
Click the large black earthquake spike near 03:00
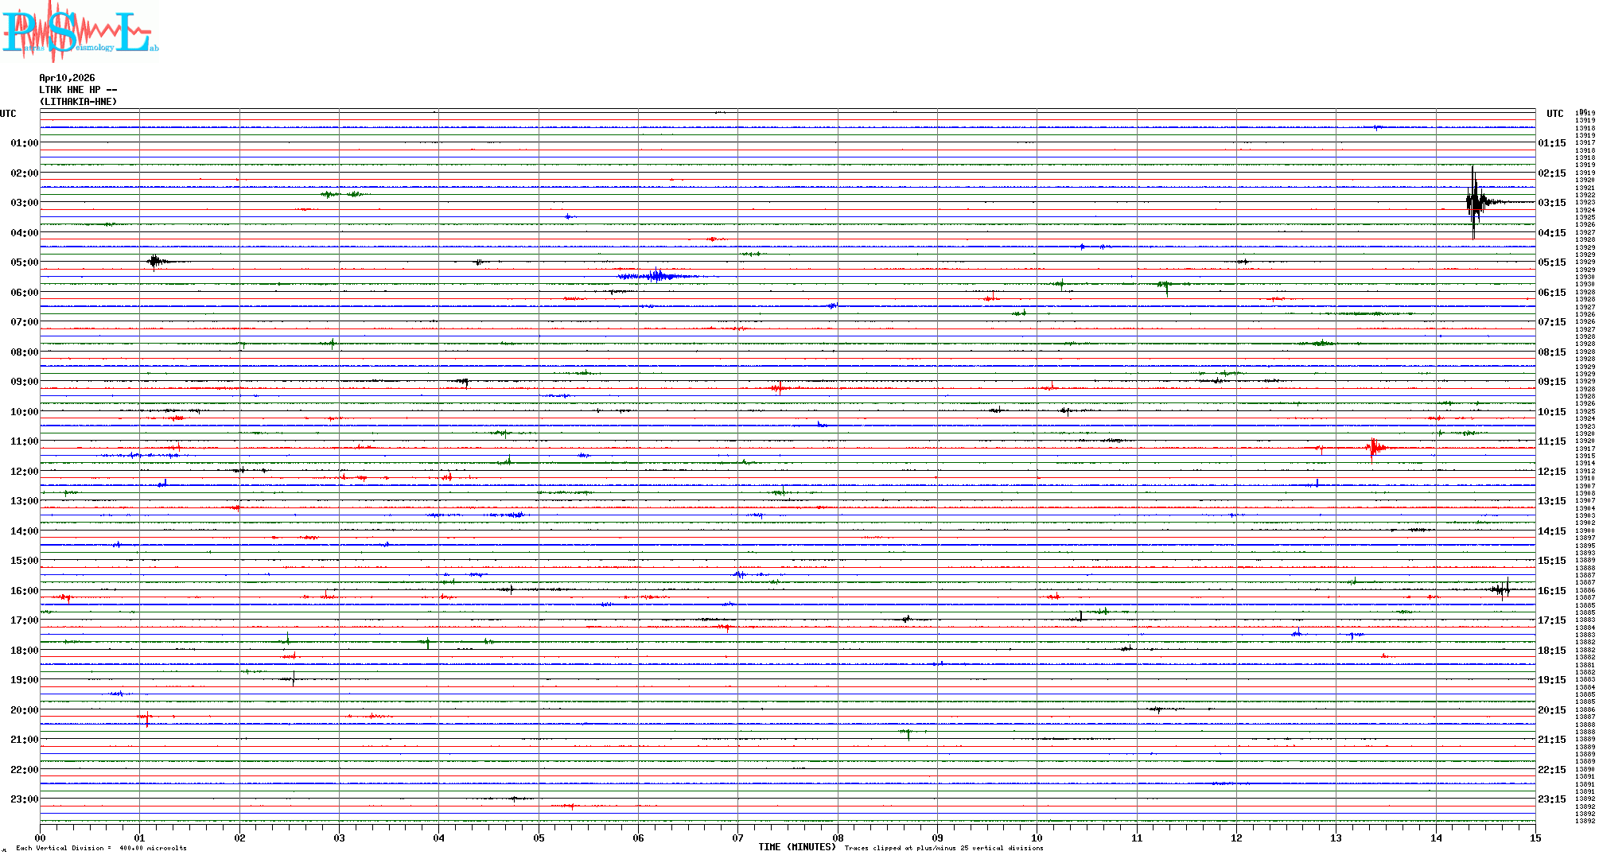click(x=1473, y=202)
